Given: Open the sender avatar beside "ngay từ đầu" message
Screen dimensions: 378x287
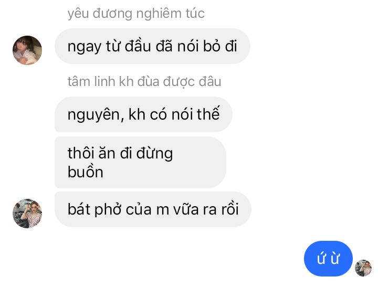Looking at the screenshot, I should (x=27, y=50).
